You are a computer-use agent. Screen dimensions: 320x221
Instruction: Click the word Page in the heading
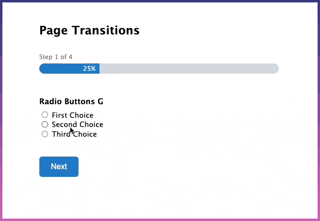point(53,31)
